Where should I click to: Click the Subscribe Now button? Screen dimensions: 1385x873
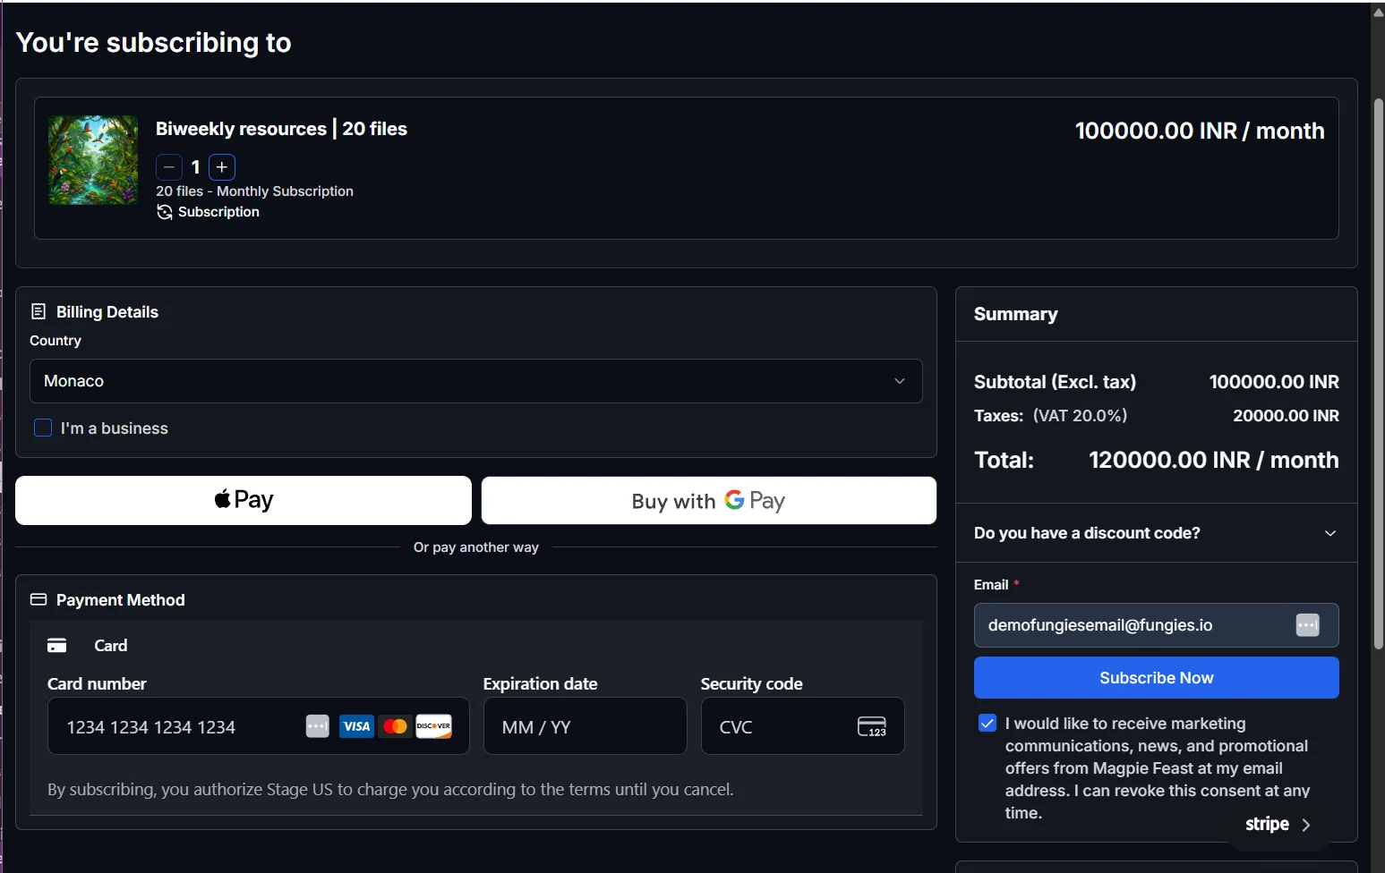[x=1157, y=678]
